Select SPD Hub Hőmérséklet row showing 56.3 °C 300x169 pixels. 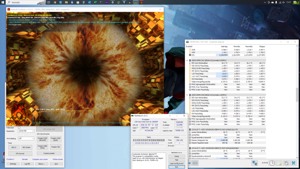227,63
